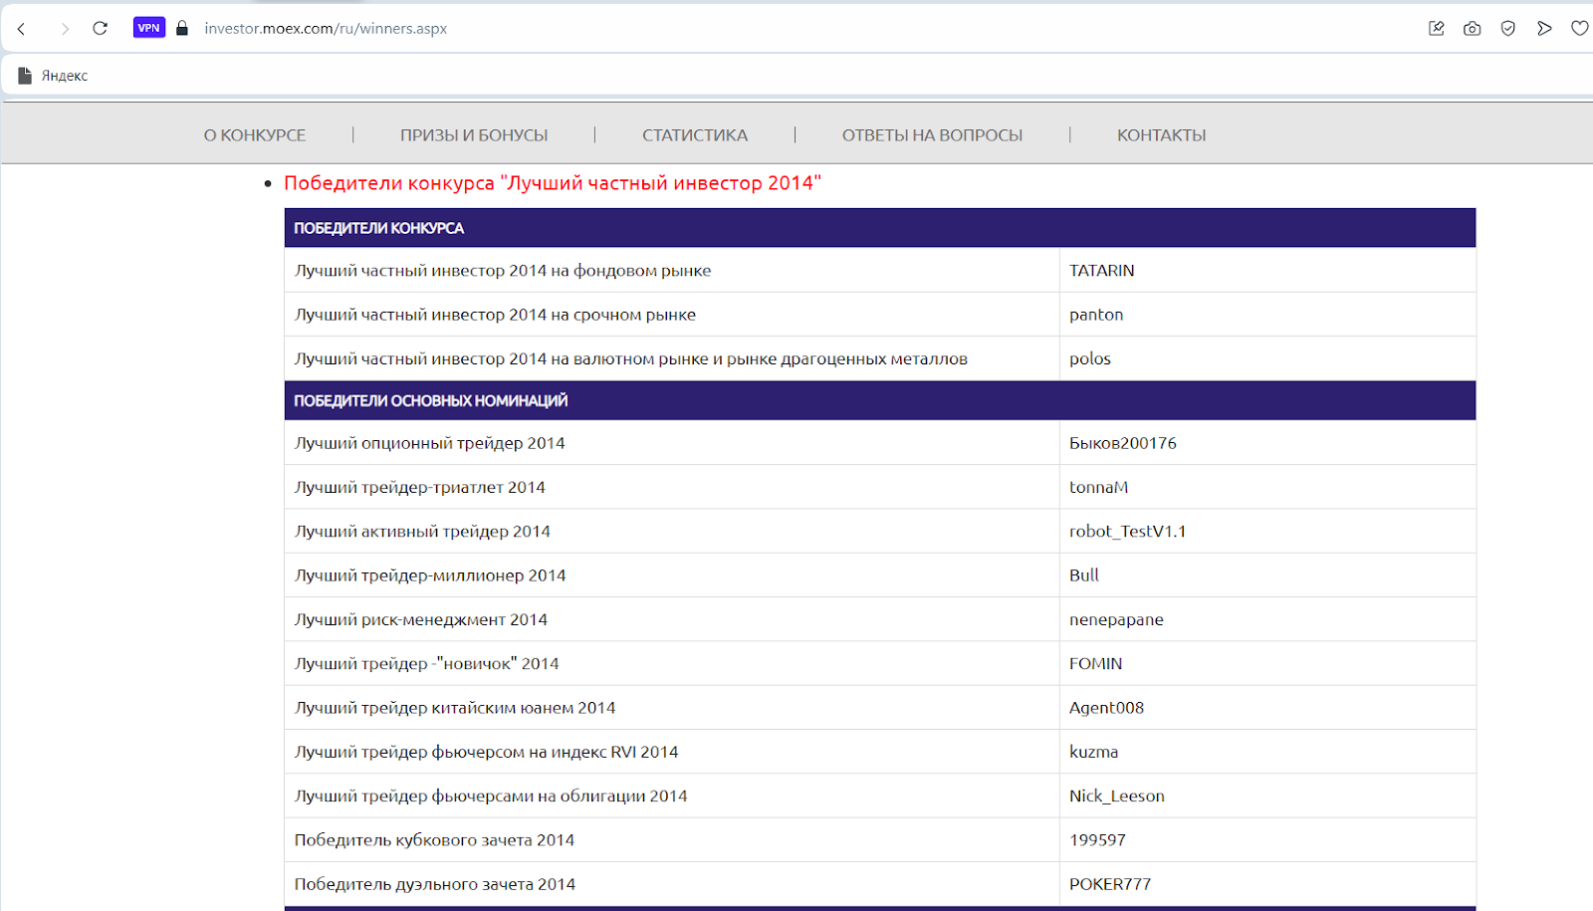Click the investor.moex.com URL in address bar
The height and width of the screenshot is (911, 1593).
[x=326, y=29]
